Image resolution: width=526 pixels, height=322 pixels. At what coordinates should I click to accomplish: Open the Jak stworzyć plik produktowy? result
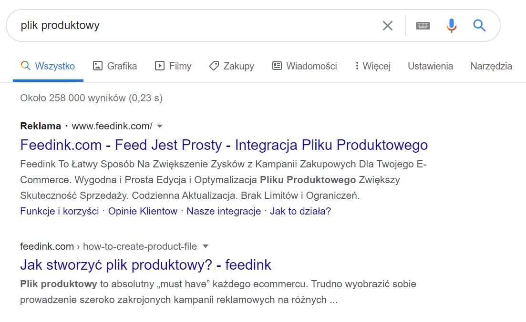145,265
